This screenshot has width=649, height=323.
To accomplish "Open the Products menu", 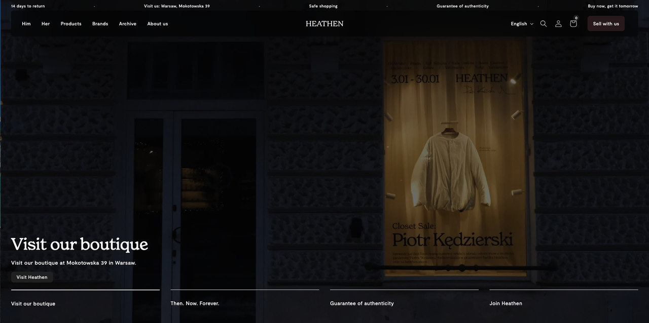I will (x=71, y=24).
